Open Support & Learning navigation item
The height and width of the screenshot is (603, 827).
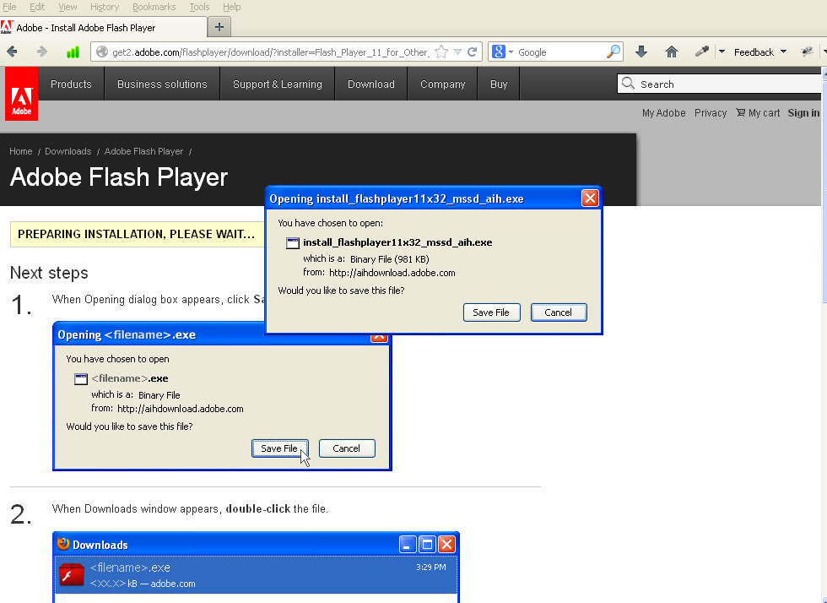tap(278, 84)
